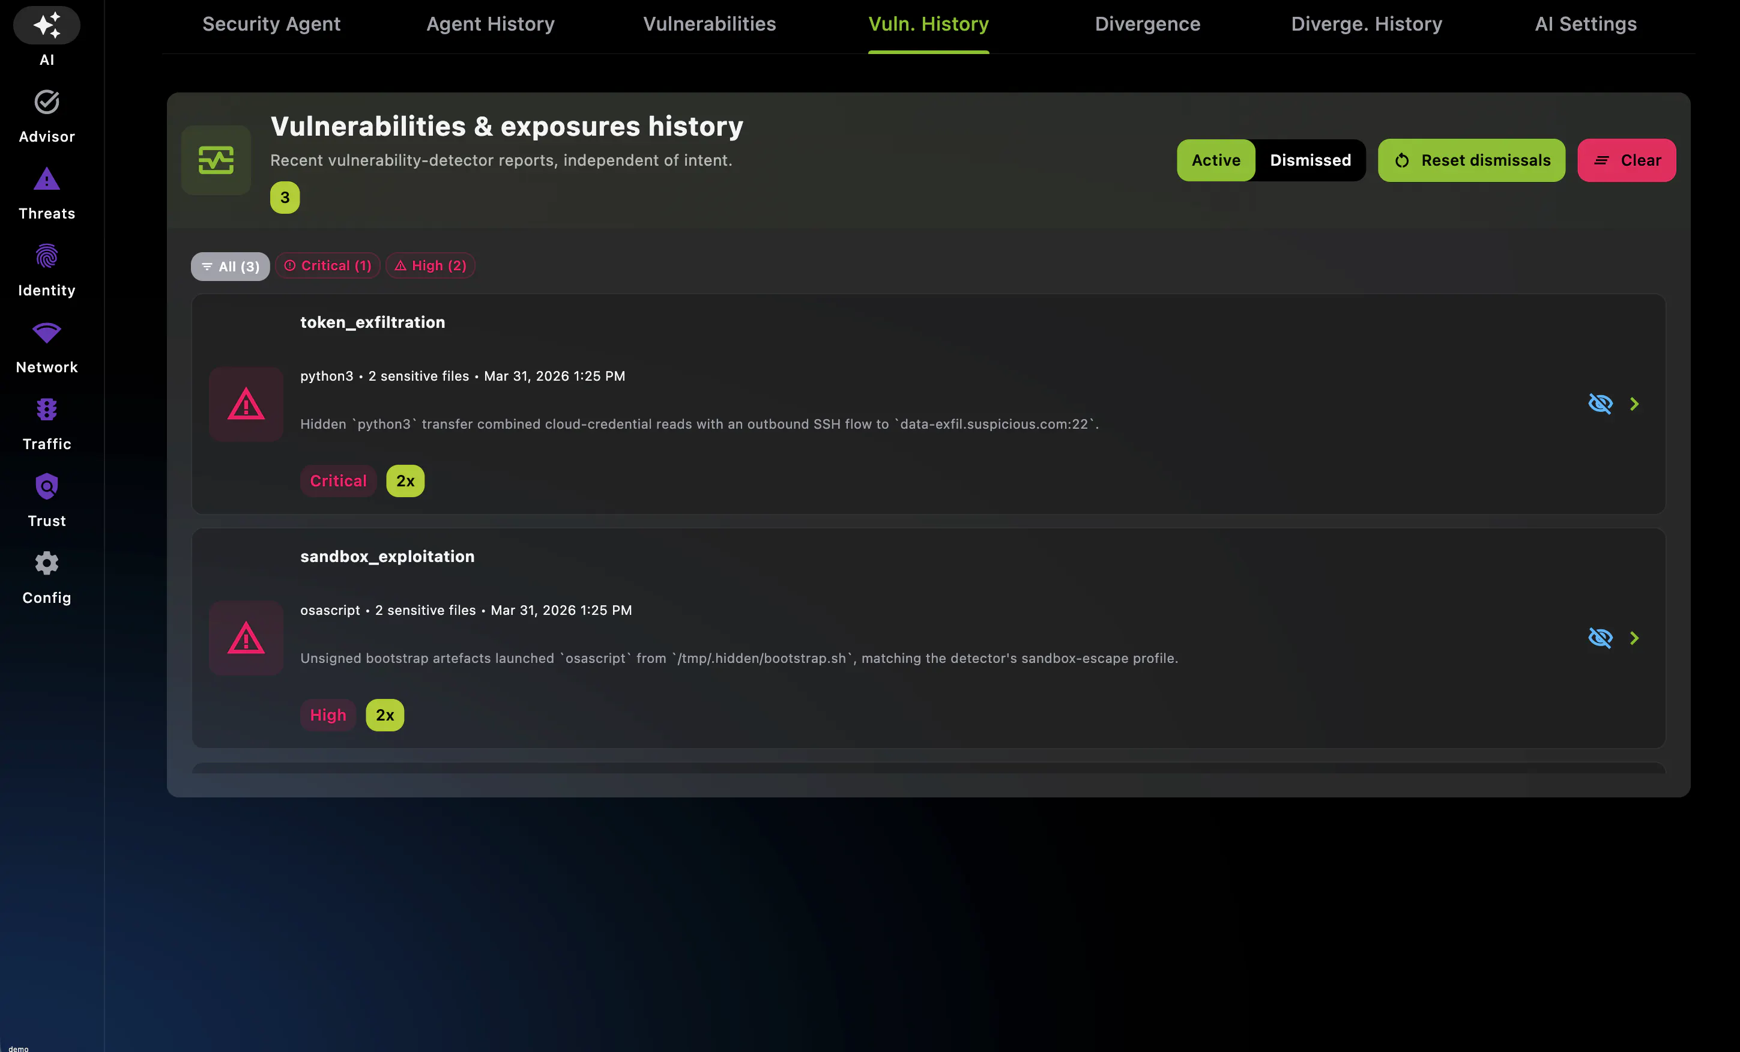Open the Advisor checkmark icon
Image resolution: width=1740 pixels, height=1052 pixels.
point(47,102)
